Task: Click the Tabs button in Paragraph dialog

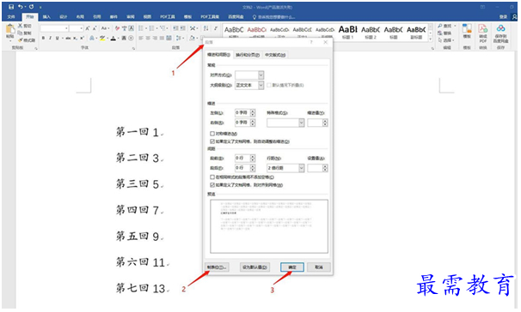Action: pyautogui.click(x=217, y=267)
